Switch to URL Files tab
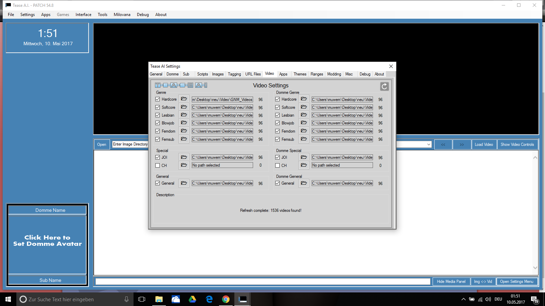545x306 pixels. coord(253,74)
